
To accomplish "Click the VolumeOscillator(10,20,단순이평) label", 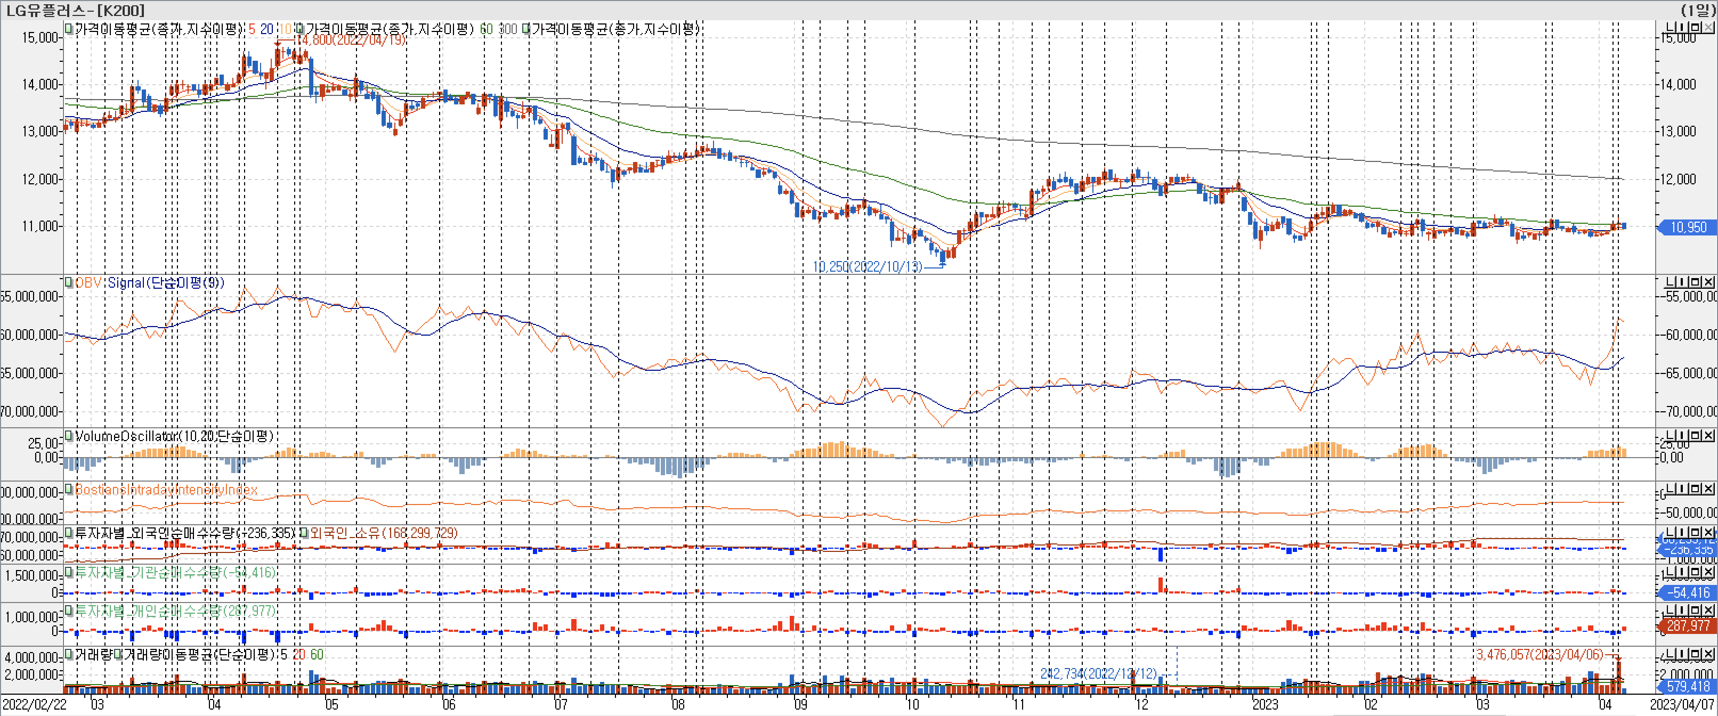I will tap(173, 436).
